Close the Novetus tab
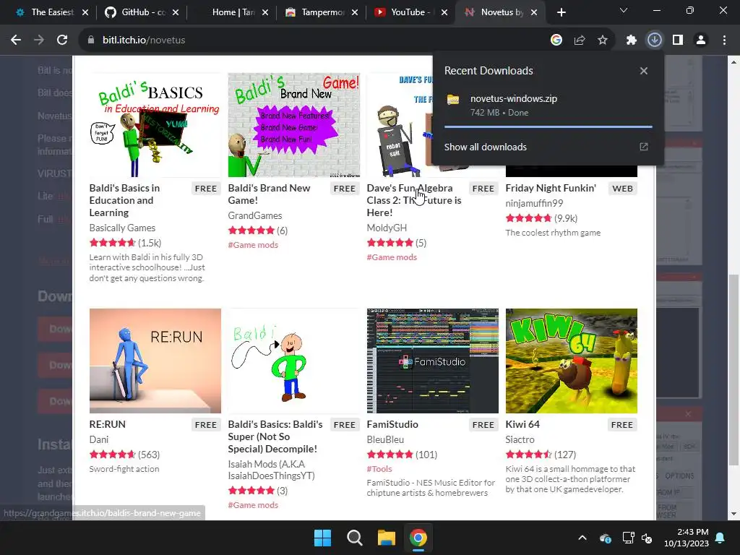This screenshot has height=555, width=740. point(534,12)
